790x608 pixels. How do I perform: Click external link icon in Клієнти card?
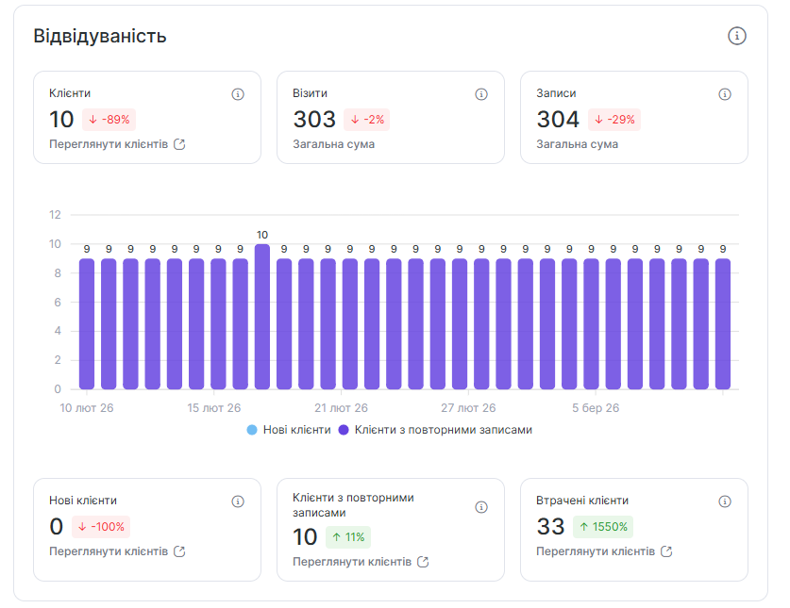[x=179, y=144]
